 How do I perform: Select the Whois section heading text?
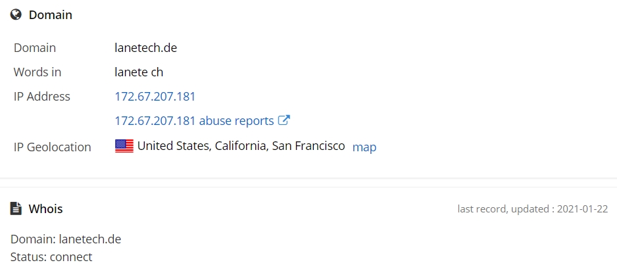(45, 208)
